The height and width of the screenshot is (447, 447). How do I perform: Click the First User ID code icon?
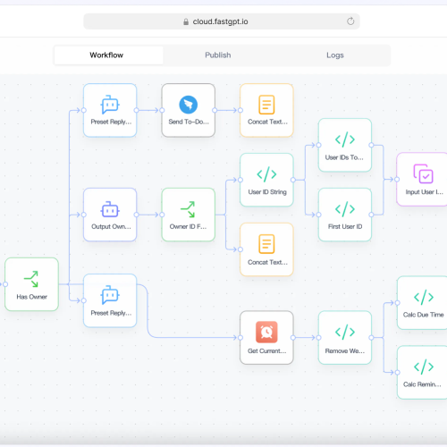(x=345, y=209)
